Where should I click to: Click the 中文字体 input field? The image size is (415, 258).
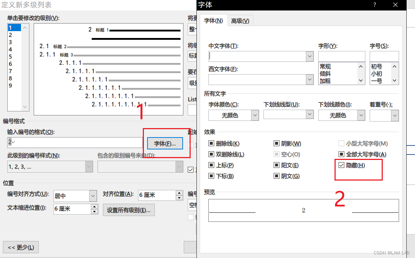tap(257, 56)
